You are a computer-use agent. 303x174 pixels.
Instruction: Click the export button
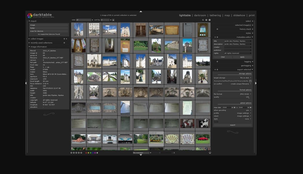[233, 125]
